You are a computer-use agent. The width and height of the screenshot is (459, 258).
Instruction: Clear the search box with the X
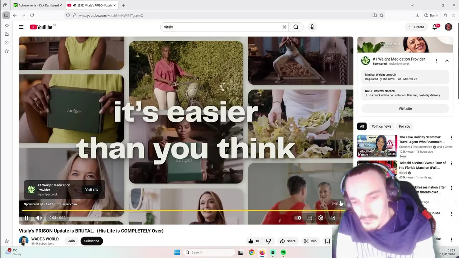(284, 27)
